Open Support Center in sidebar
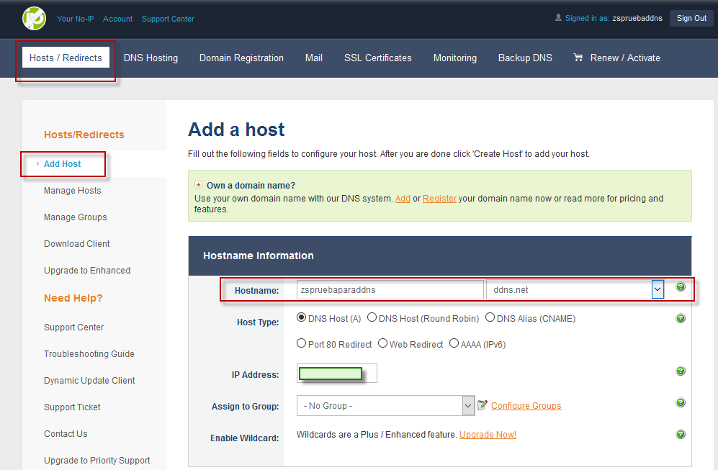The width and height of the screenshot is (718, 470). click(x=73, y=327)
